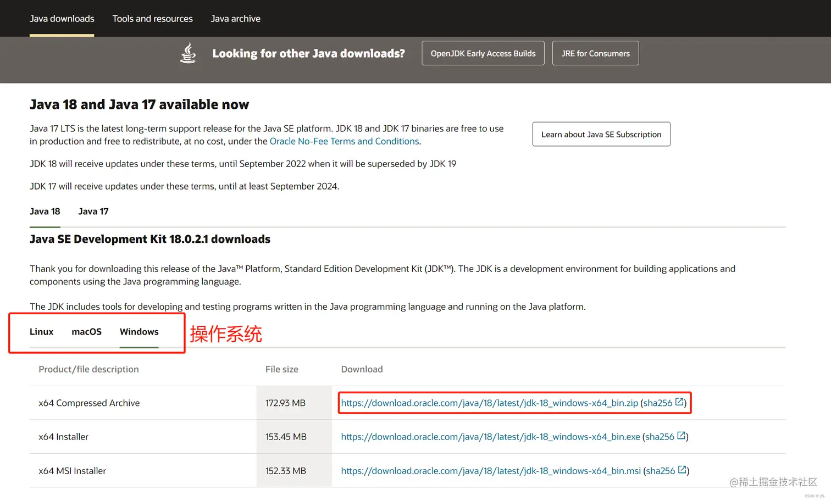The height and width of the screenshot is (501, 831).
Task: Click the x64 Installer row label
Action: 63,437
